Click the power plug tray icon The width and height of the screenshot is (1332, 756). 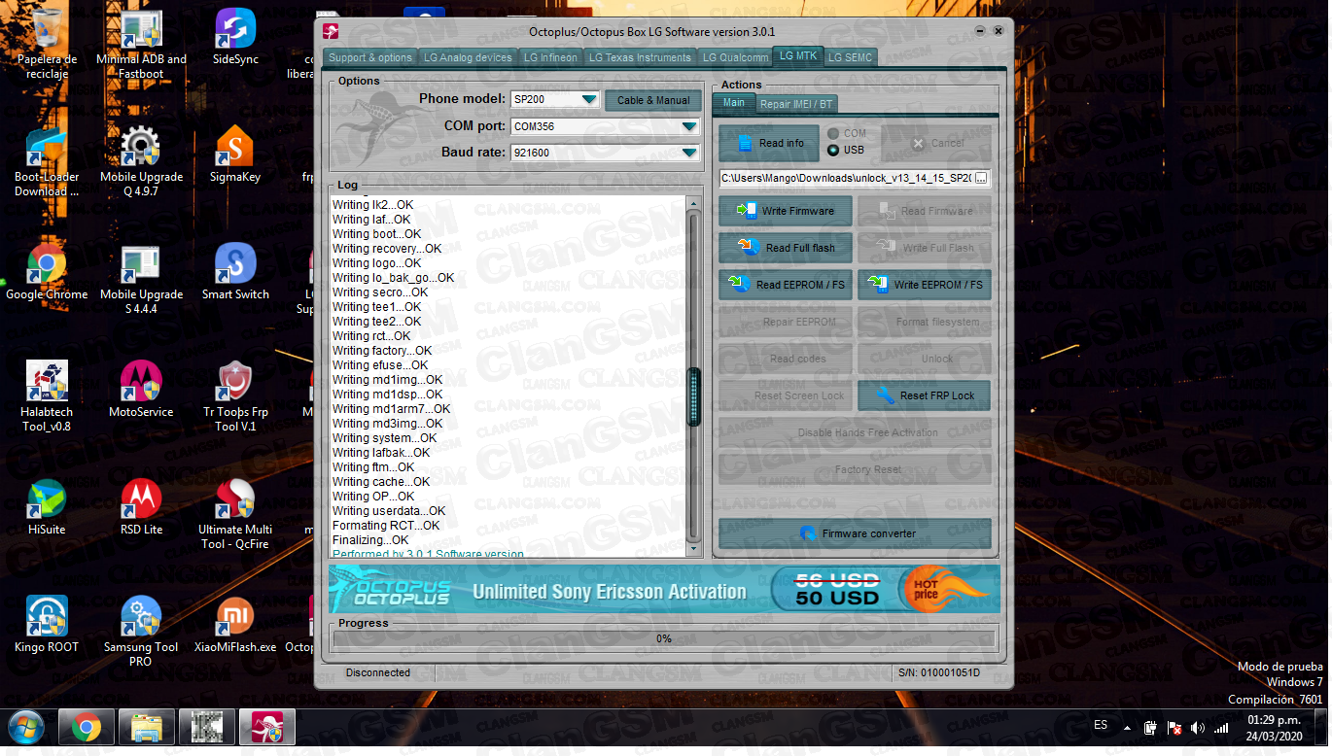click(x=1151, y=728)
